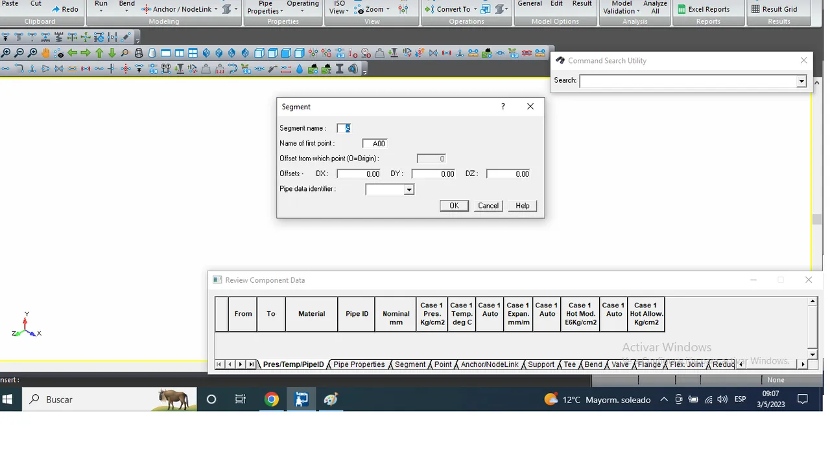This screenshot has width=830, height=466.
Task: Open the Command Search dropdown arrow
Action: coord(801,81)
